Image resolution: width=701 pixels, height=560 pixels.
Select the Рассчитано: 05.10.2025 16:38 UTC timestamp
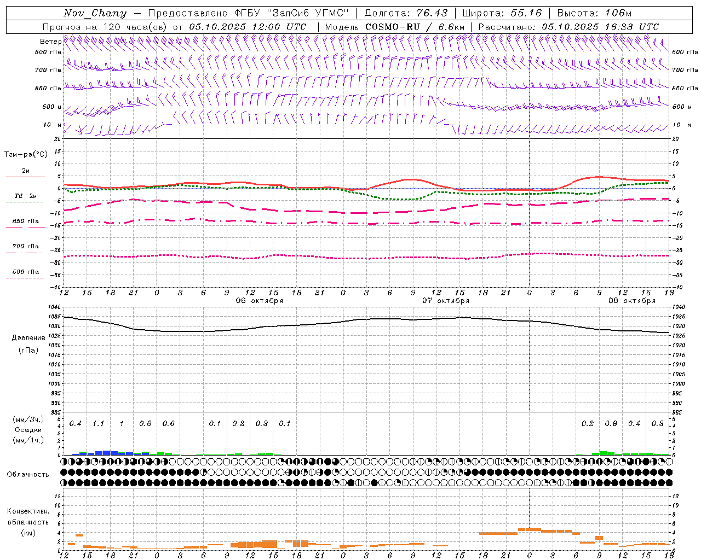pos(568,27)
